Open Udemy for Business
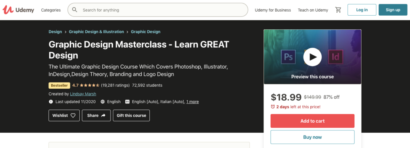This screenshot has height=148, width=410. (273, 10)
